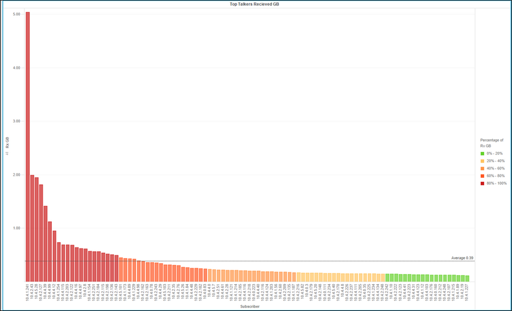Select the Rx GB axis title

point(7,140)
